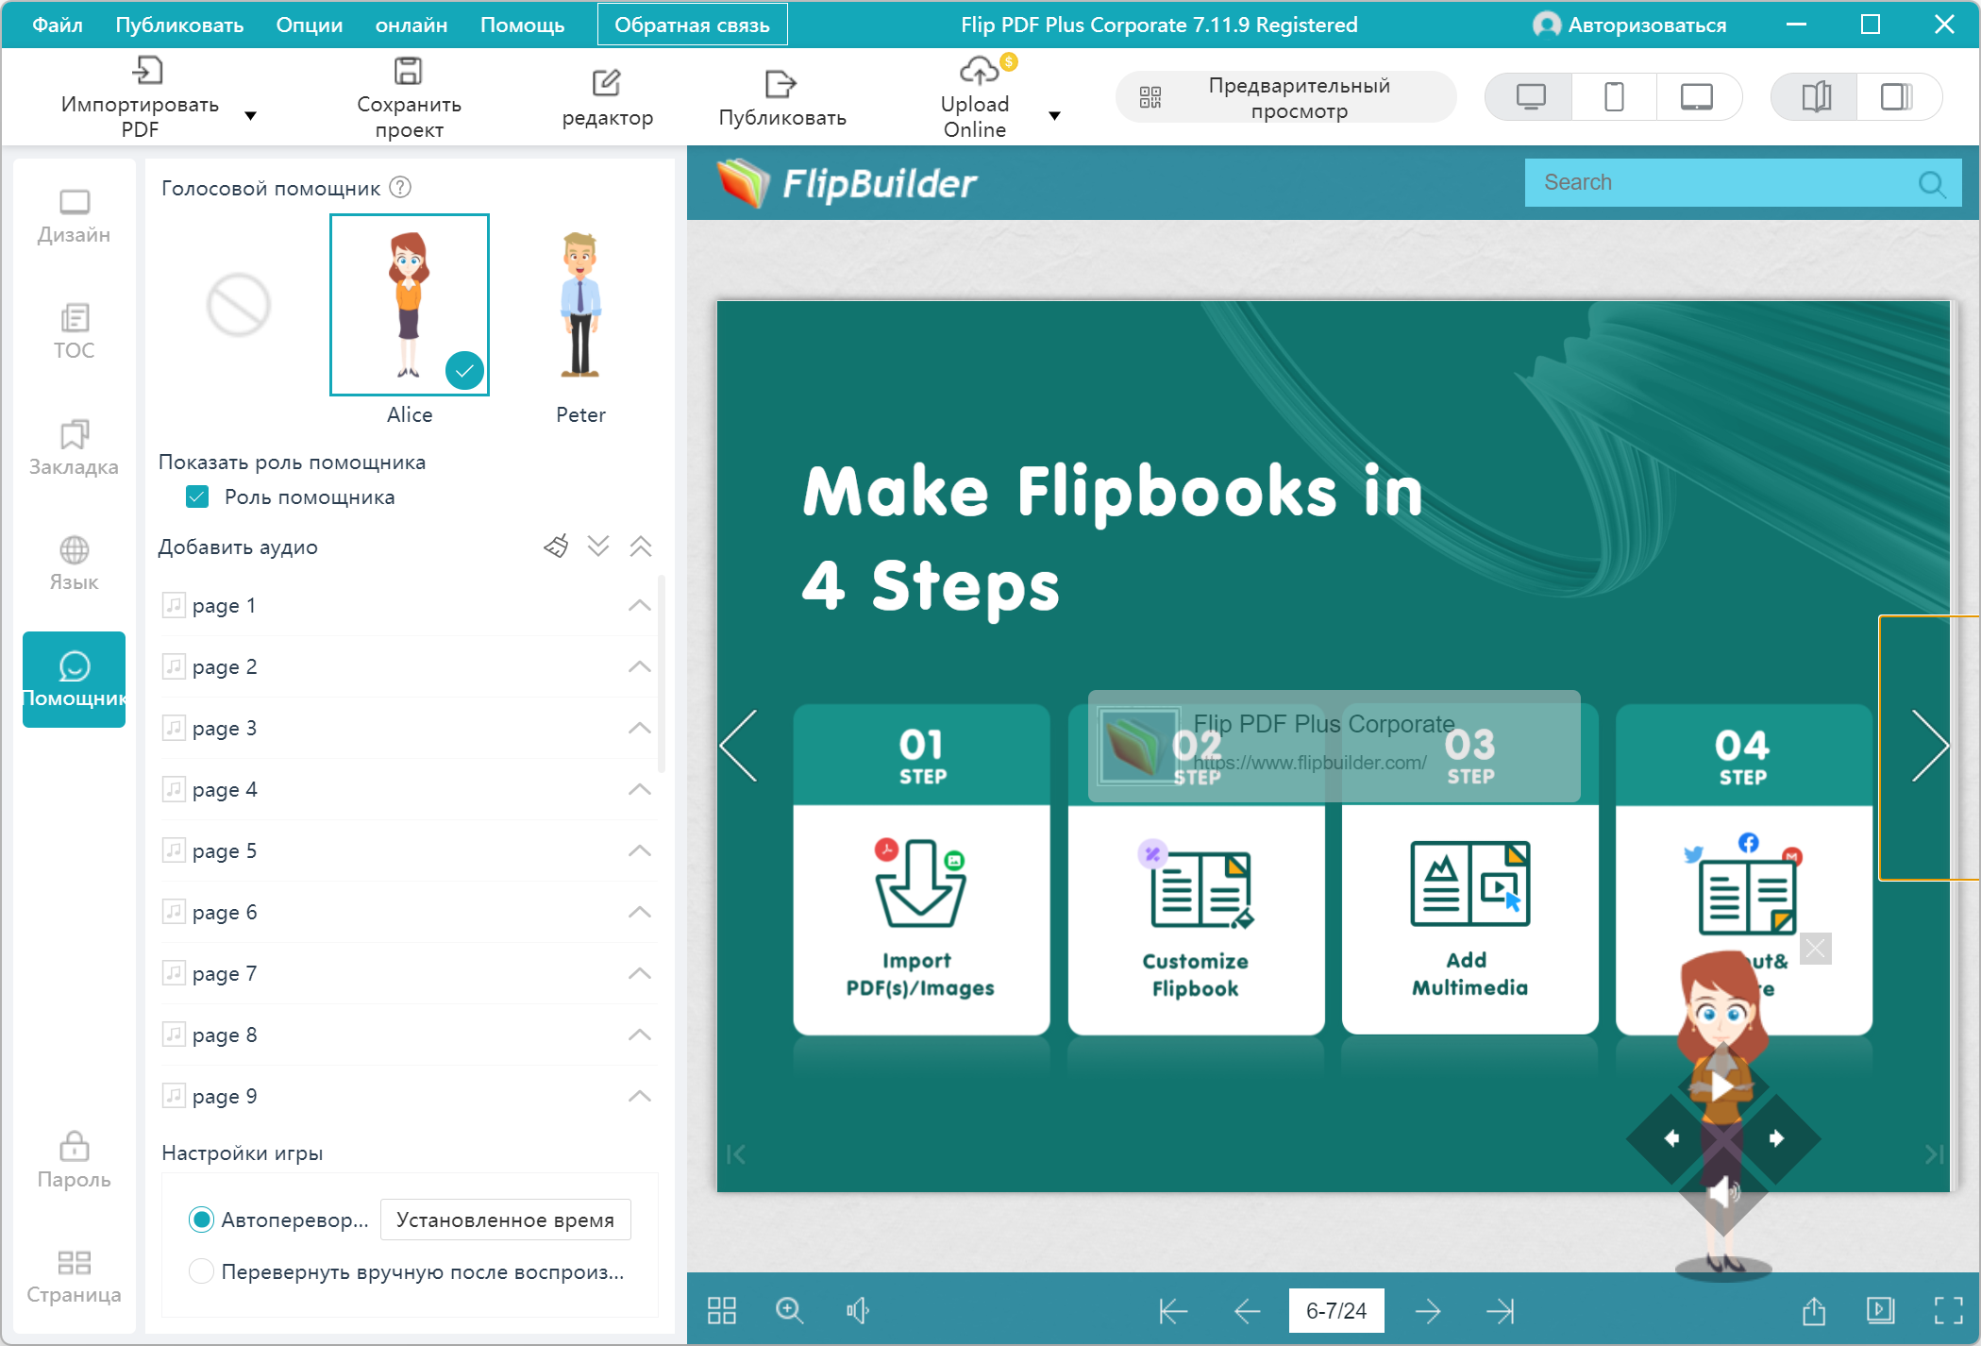Open the Bookmark (Закладка) sidebar panel
Viewport: 1981px width, 1346px height.
pyautogui.click(x=74, y=447)
